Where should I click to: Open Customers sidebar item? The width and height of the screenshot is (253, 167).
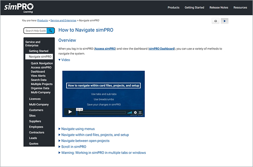point(36,110)
